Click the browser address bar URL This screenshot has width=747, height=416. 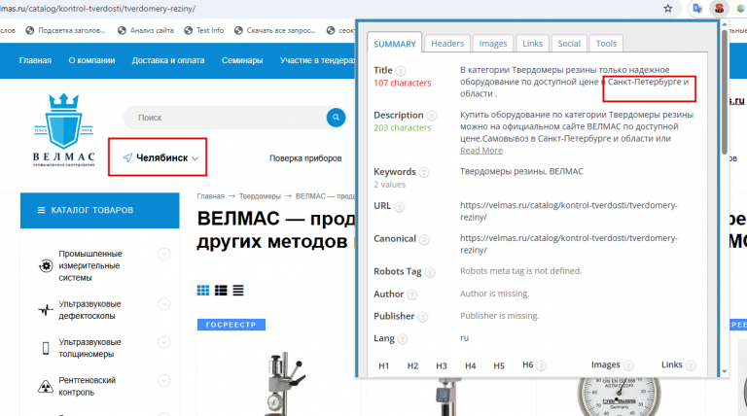[97, 9]
